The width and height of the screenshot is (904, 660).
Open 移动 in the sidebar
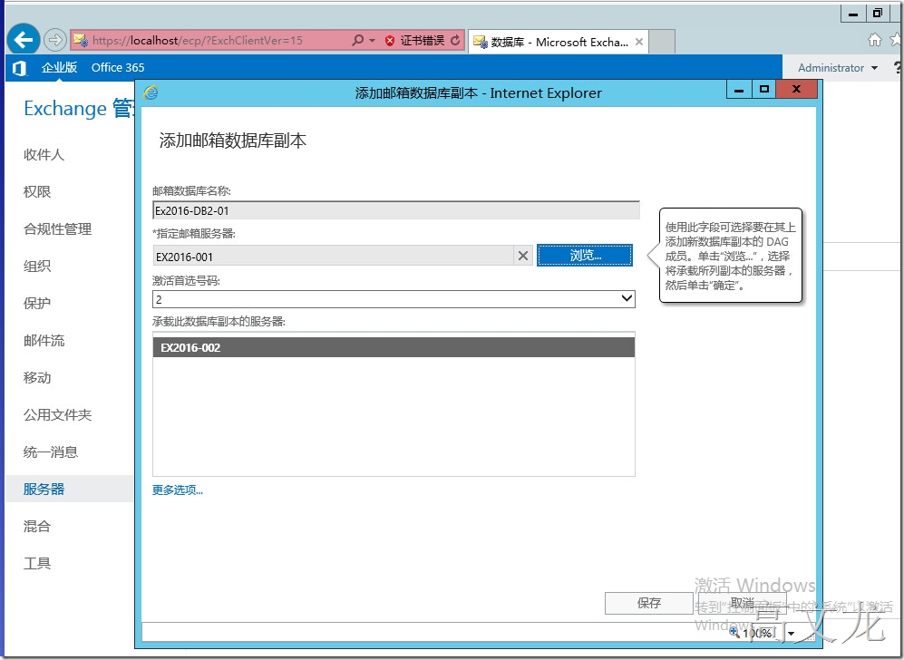pyautogui.click(x=37, y=377)
